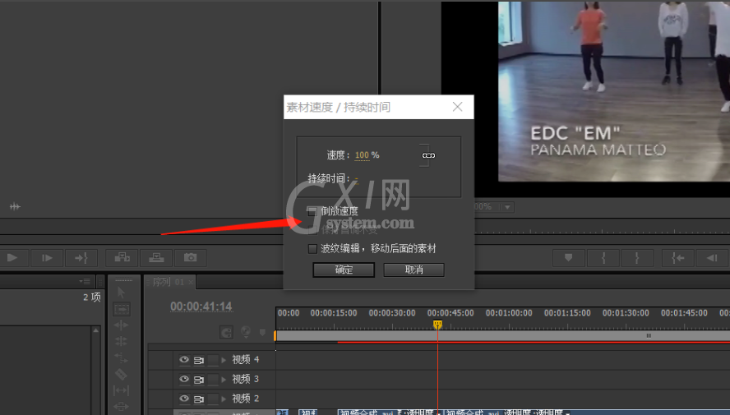Viewport: 730px width, 415px height.
Task: Switch to the 序列 01 timeline tab
Action: [x=168, y=282]
